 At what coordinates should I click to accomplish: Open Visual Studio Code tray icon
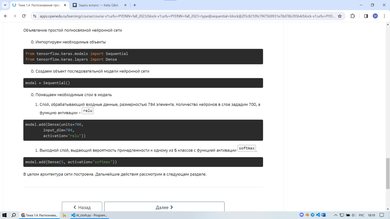pos(318,215)
